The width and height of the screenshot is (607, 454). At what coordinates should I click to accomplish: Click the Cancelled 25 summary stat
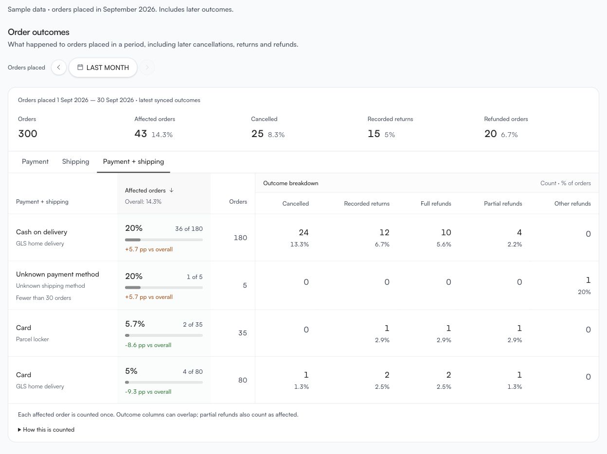(x=268, y=128)
